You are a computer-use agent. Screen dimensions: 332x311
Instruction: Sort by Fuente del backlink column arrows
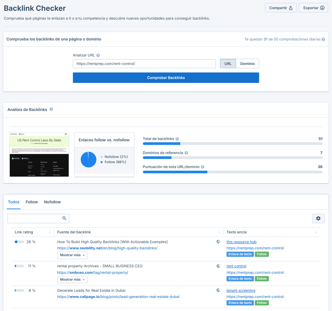(x=219, y=232)
